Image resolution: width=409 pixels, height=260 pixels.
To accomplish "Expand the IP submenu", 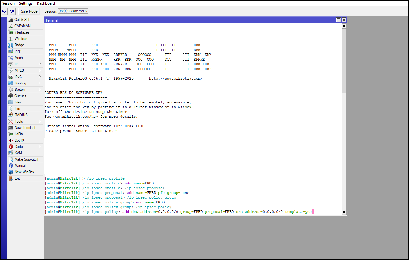I will (x=15, y=64).
